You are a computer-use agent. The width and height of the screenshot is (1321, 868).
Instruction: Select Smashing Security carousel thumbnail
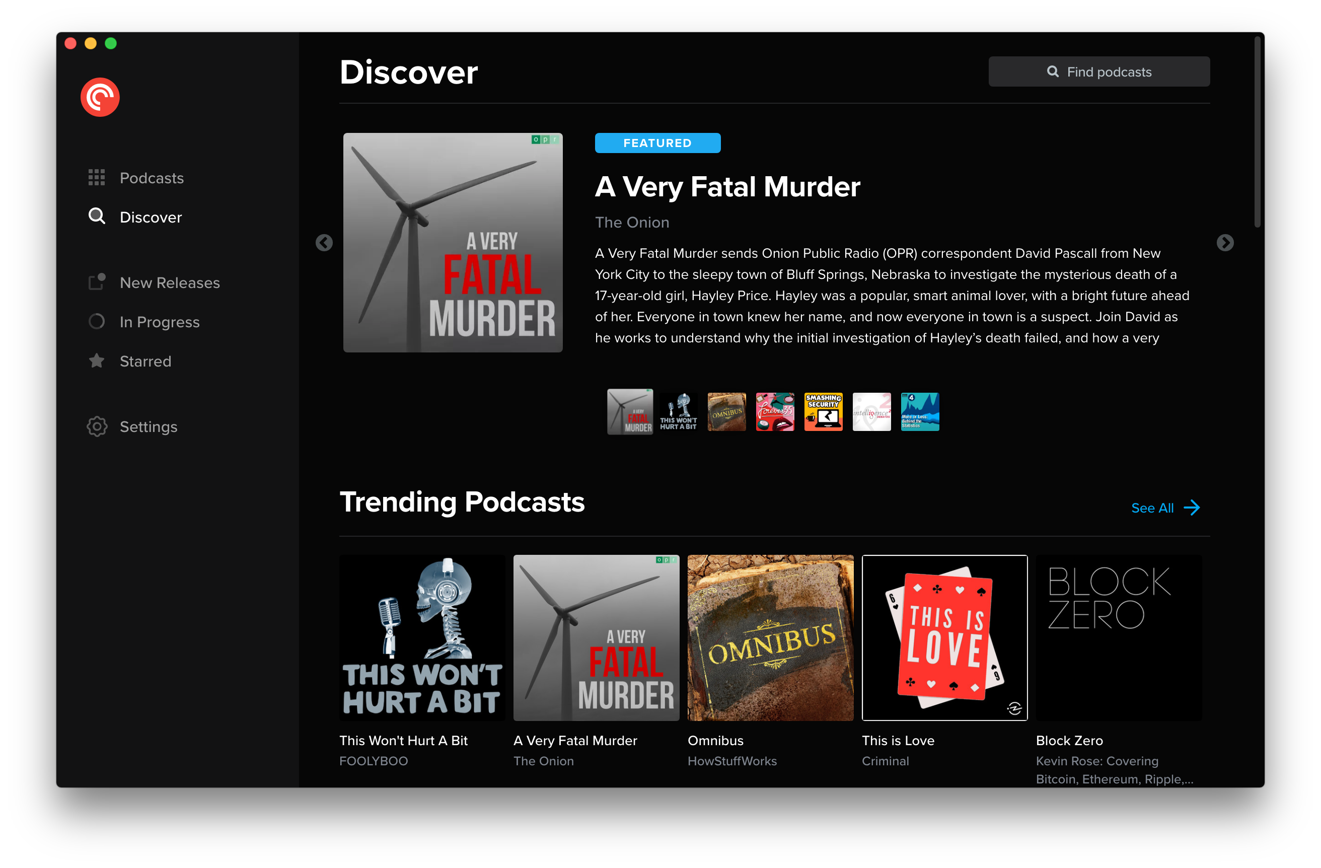[x=823, y=412]
